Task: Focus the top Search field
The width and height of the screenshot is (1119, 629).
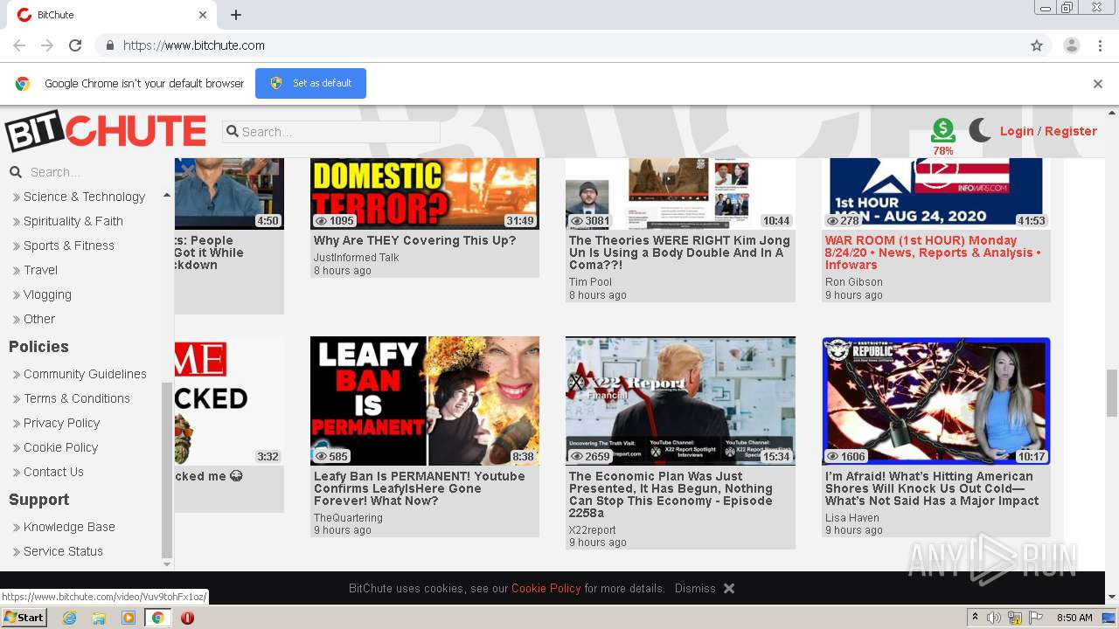Action: [331, 132]
